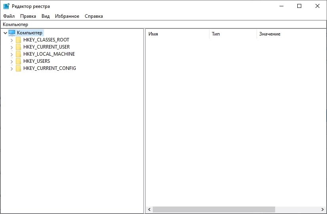Select the HKEY_LOCAL_MACHINE text label

click(49, 54)
